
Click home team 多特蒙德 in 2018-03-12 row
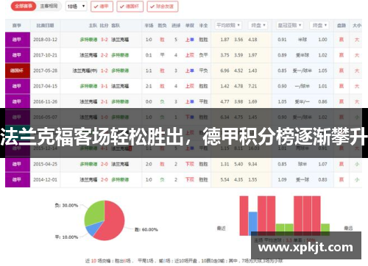[x=88, y=40]
